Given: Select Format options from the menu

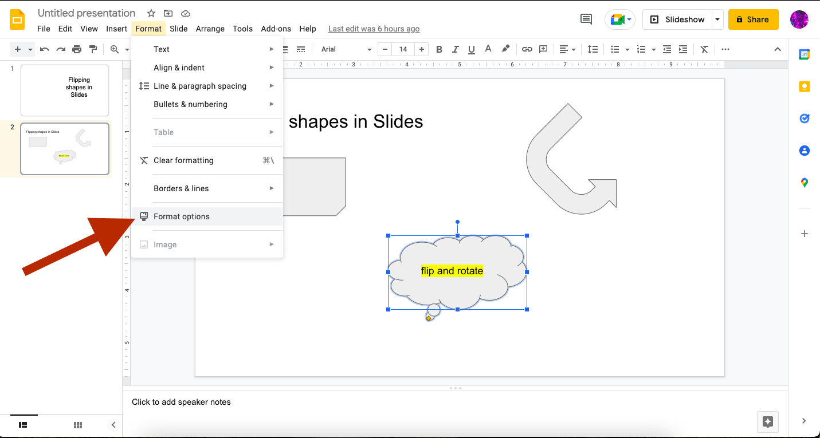Looking at the screenshot, I should coord(181,216).
